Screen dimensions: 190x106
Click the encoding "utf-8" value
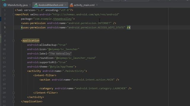click(x=65, y=10)
